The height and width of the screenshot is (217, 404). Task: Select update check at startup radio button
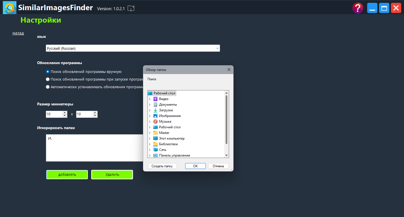tap(48, 79)
